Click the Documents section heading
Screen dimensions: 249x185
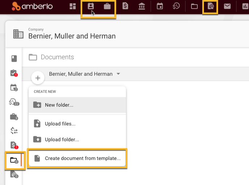click(57, 57)
